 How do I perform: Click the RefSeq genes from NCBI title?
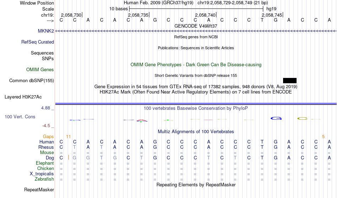click(x=196, y=37)
